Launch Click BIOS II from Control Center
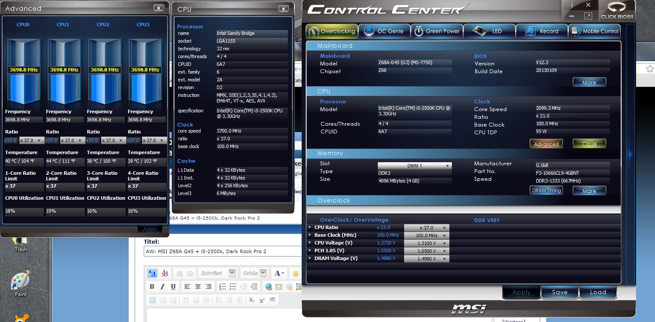The height and width of the screenshot is (322, 655). [x=617, y=10]
